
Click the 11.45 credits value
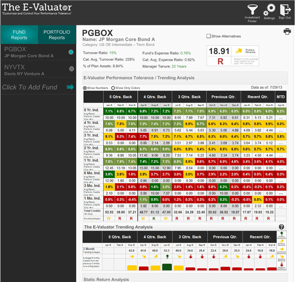(x=143, y=155)
